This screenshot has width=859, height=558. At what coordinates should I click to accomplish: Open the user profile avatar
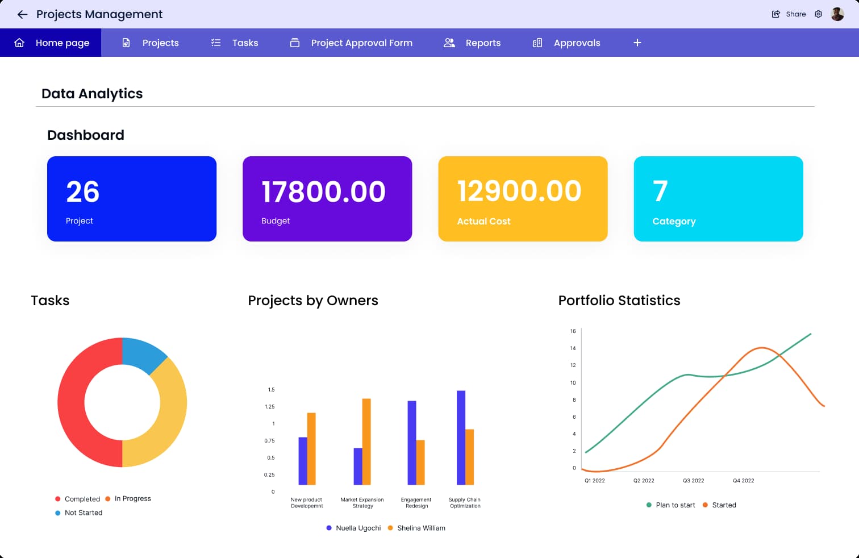[x=837, y=14]
